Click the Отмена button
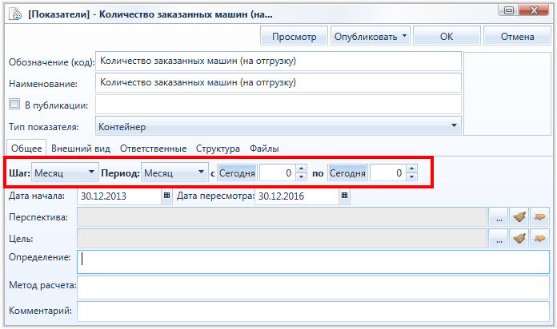Viewport: 557px width, 329px height. [517, 36]
